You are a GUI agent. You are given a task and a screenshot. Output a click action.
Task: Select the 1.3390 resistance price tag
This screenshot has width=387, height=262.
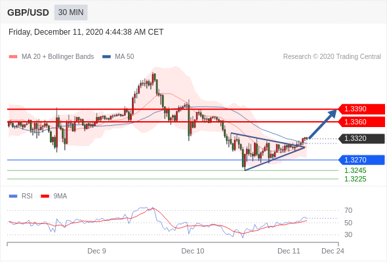(361, 109)
